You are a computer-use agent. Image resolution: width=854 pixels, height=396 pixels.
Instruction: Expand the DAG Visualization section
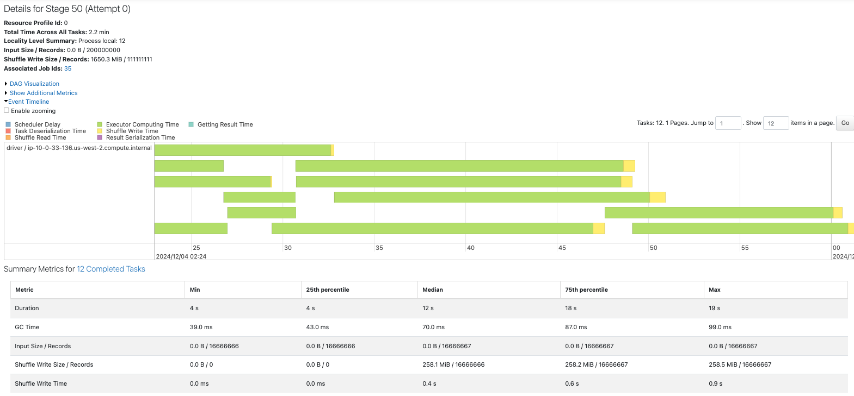pos(34,84)
